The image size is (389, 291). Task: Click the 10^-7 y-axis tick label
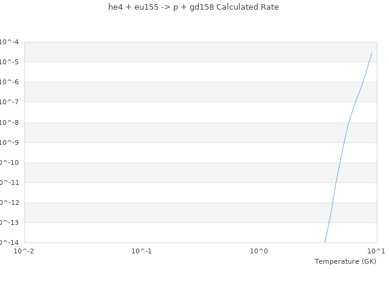(x=9, y=102)
